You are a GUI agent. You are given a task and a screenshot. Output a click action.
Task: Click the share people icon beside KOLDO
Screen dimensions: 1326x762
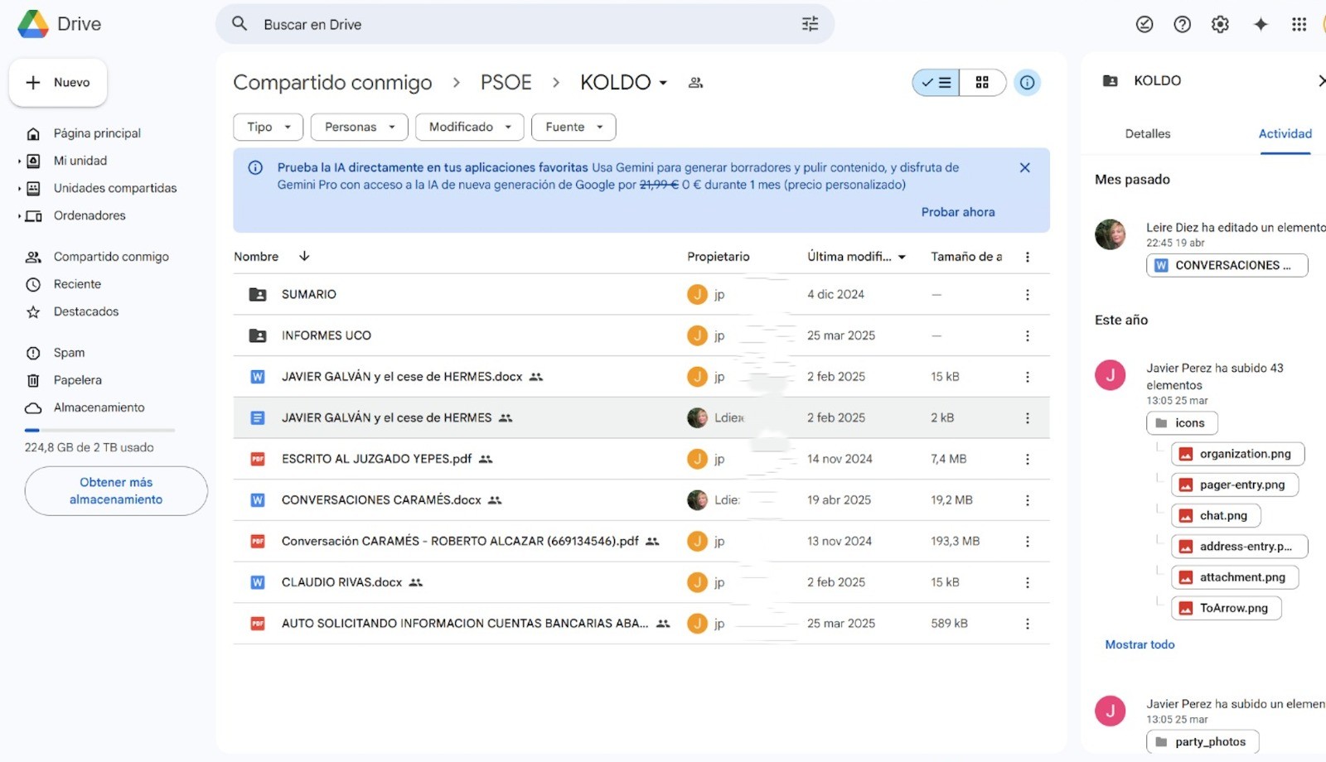click(x=696, y=83)
